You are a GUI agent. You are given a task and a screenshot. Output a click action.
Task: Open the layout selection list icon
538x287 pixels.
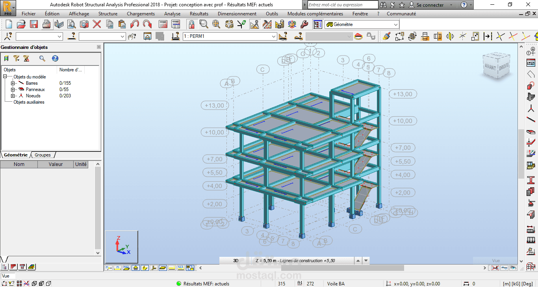click(x=317, y=24)
